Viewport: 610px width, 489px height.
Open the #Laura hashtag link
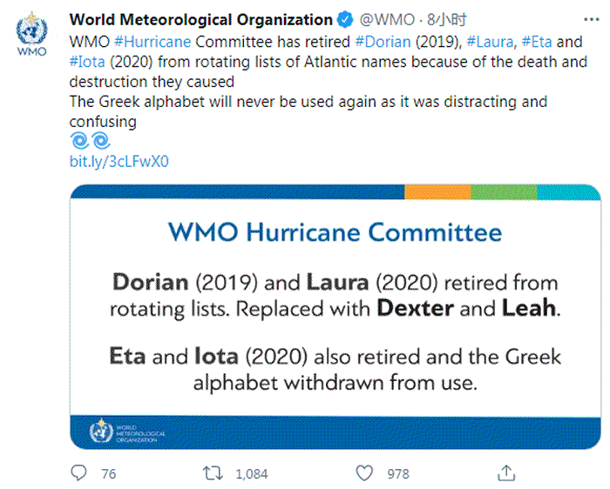coord(489,43)
